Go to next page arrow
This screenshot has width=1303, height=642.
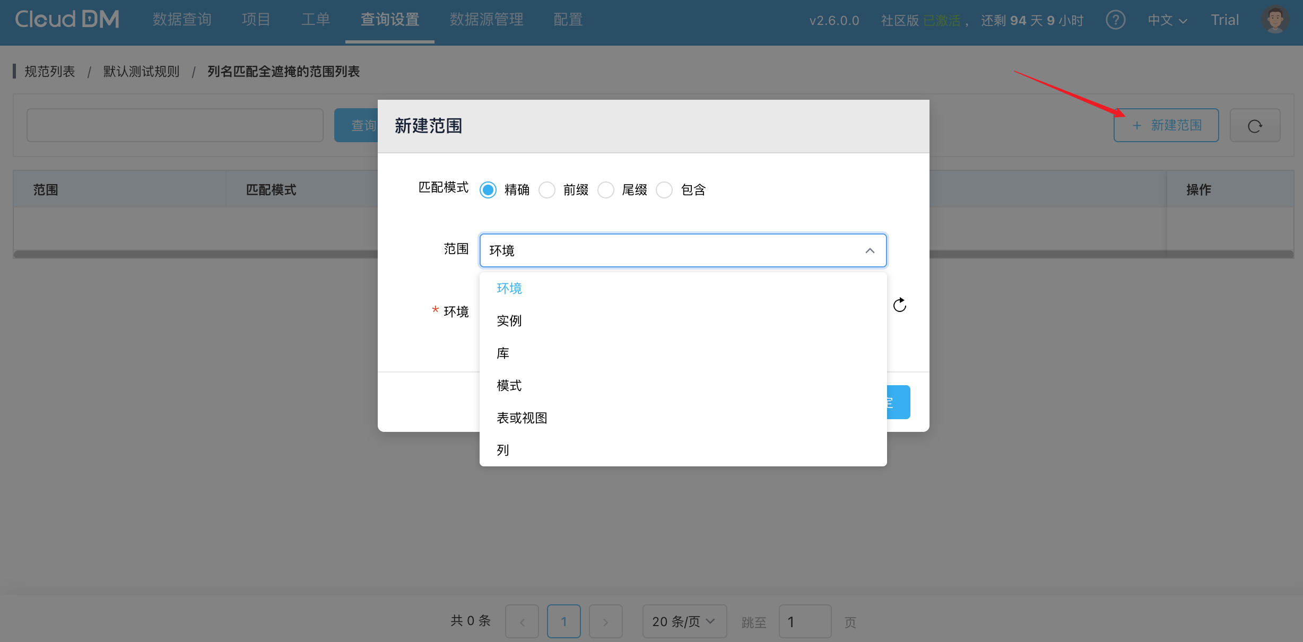point(605,622)
